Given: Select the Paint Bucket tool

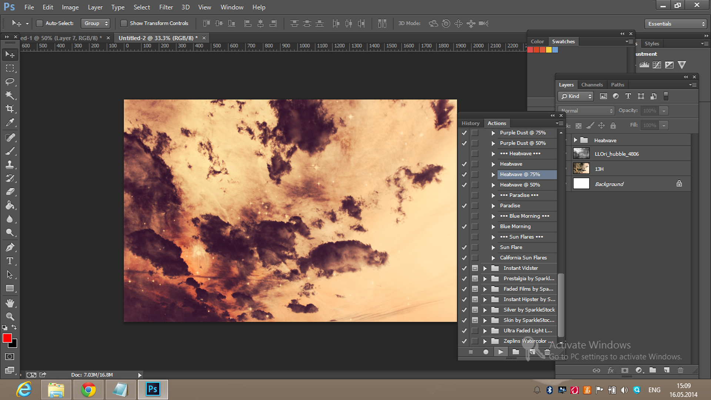Looking at the screenshot, I should (10, 205).
